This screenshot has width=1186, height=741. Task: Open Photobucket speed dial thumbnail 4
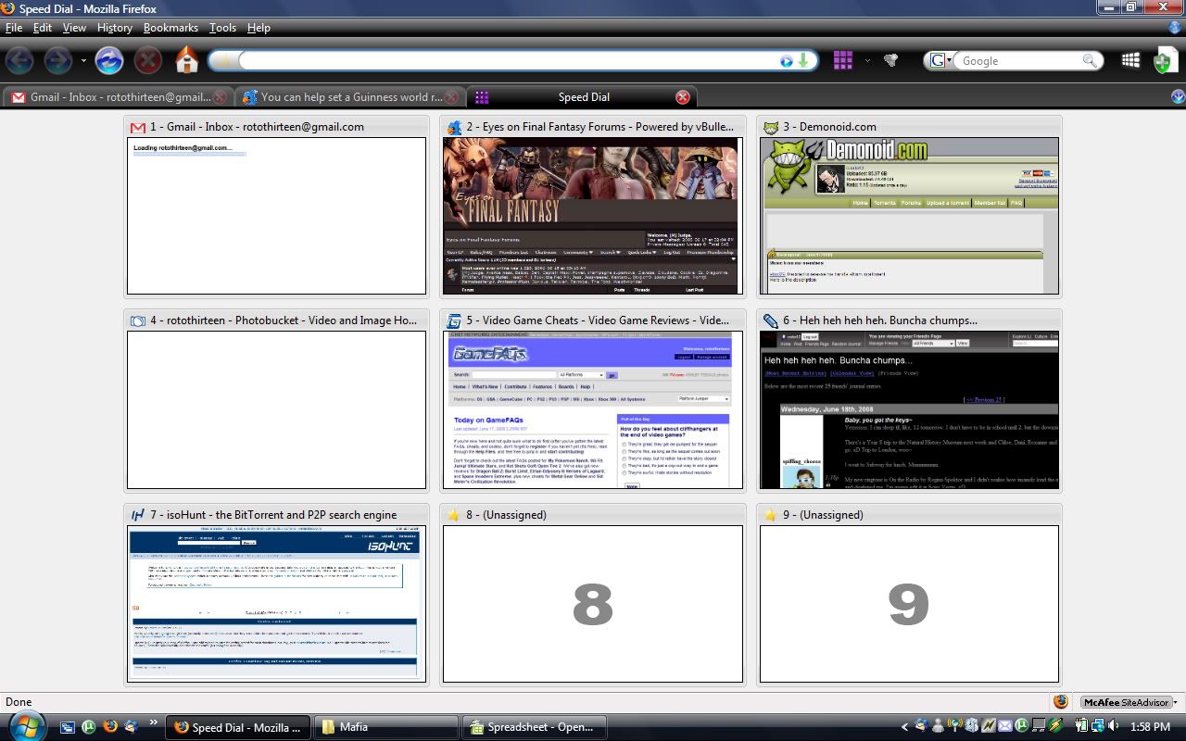[276, 410]
